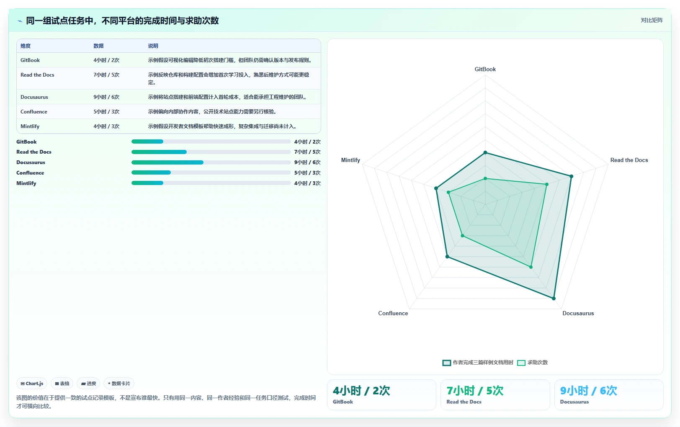Click the GitBook progress bar
The width and height of the screenshot is (680, 427).
tap(211, 141)
